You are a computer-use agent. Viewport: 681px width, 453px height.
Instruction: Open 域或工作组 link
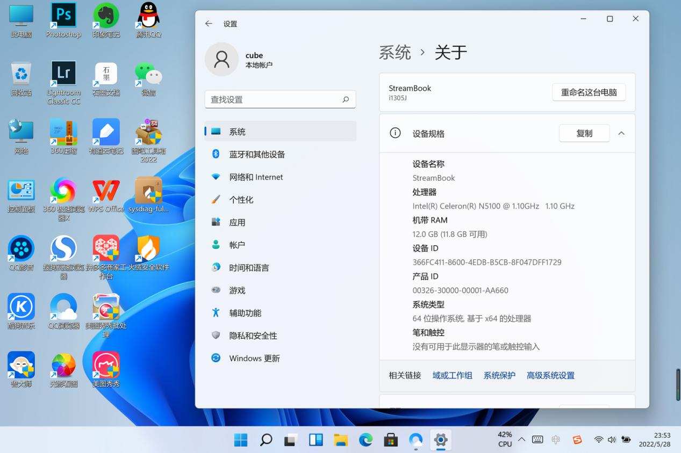click(x=453, y=376)
